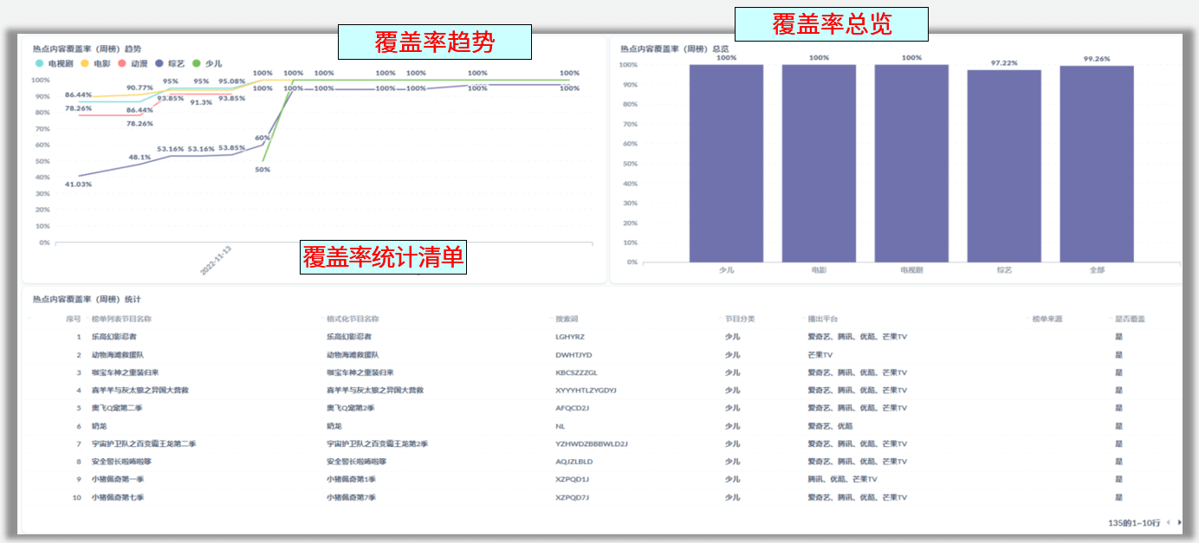Select the 少儿 bar in overview chart
The height and width of the screenshot is (543, 1199).
pos(728,165)
